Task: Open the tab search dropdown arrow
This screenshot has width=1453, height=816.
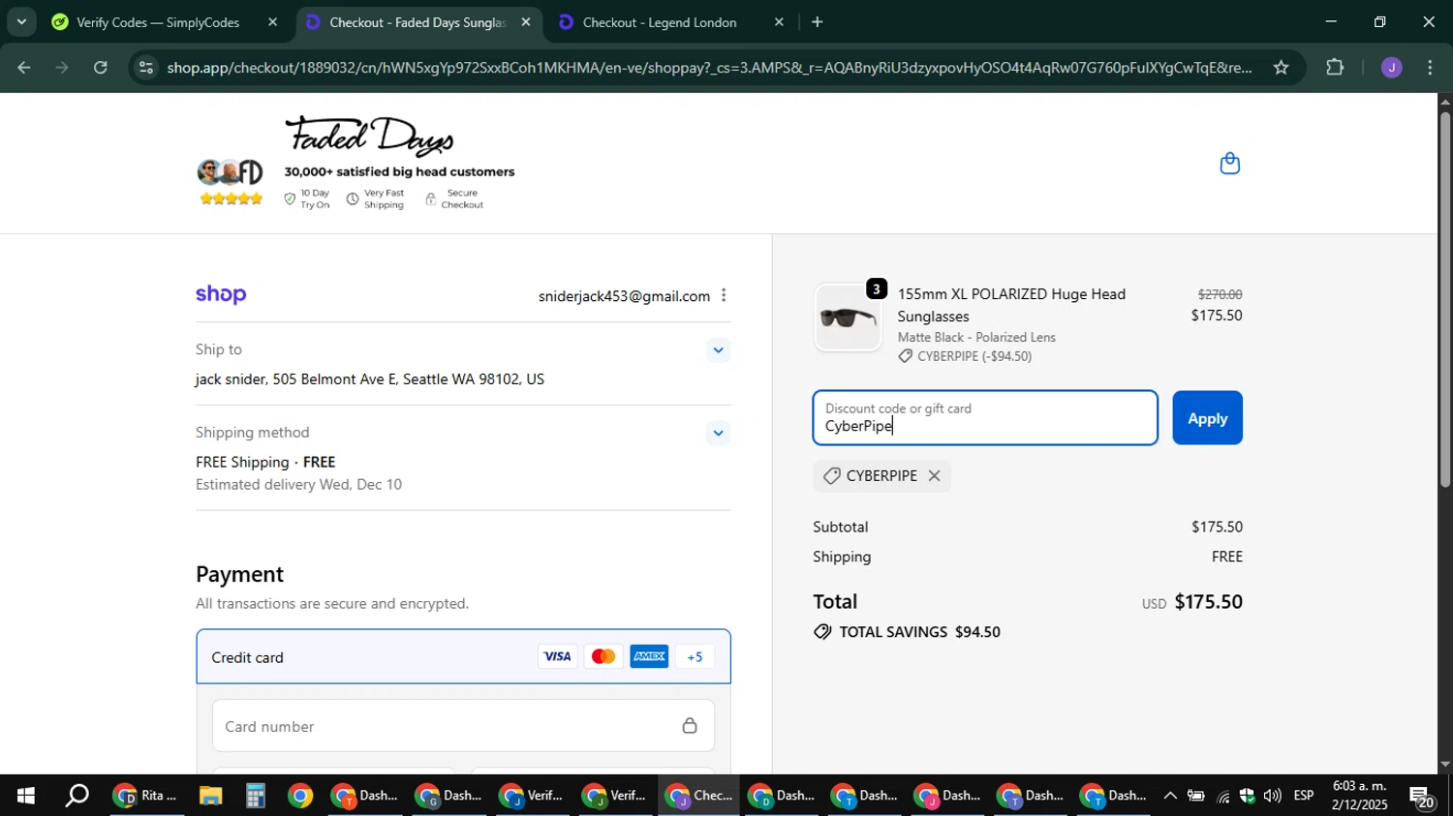Action: coord(21,22)
